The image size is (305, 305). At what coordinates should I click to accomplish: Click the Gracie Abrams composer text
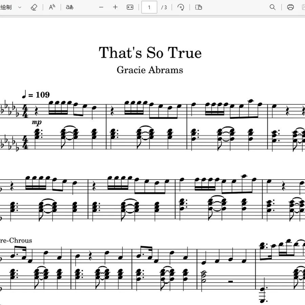[150, 70]
